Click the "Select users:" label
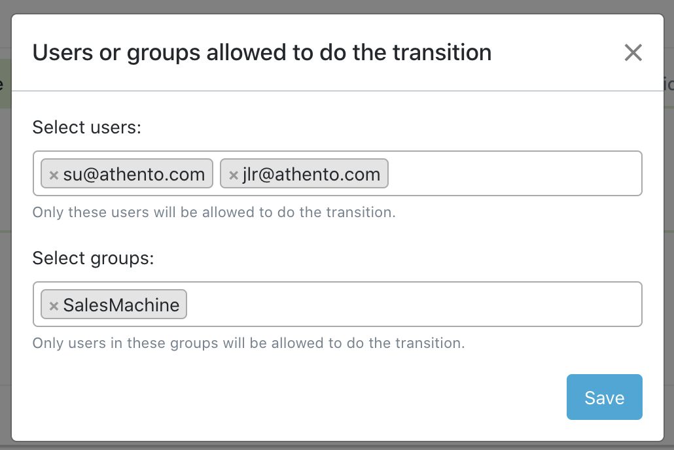 [86, 127]
